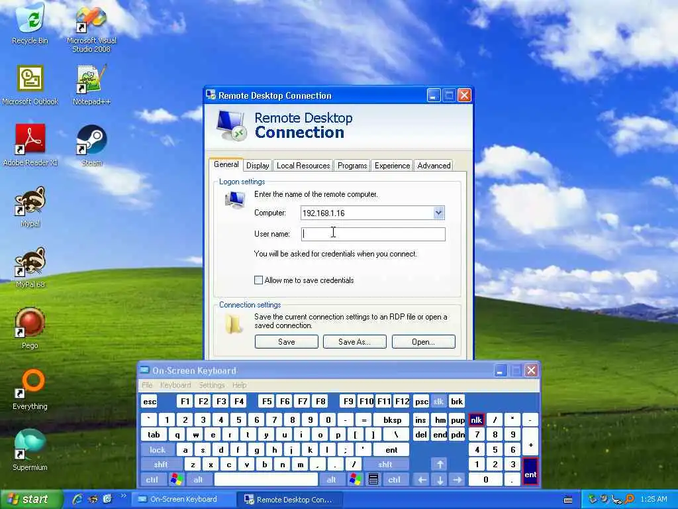Select the Steam desktop icon
This screenshot has height=509, width=678.
[x=91, y=145]
